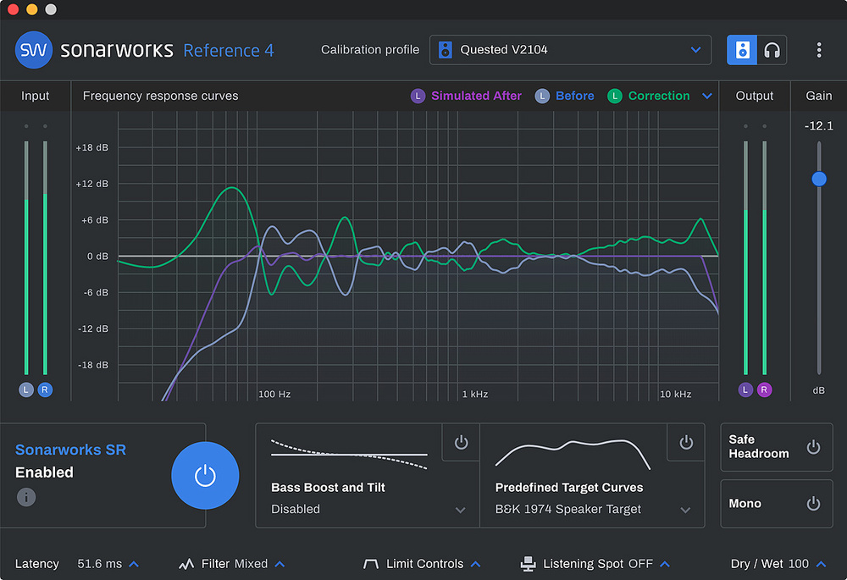Image resolution: width=847 pixels, height=580 pixels.
Task: Expand the Listening Spot options
Action: point(665,564)
